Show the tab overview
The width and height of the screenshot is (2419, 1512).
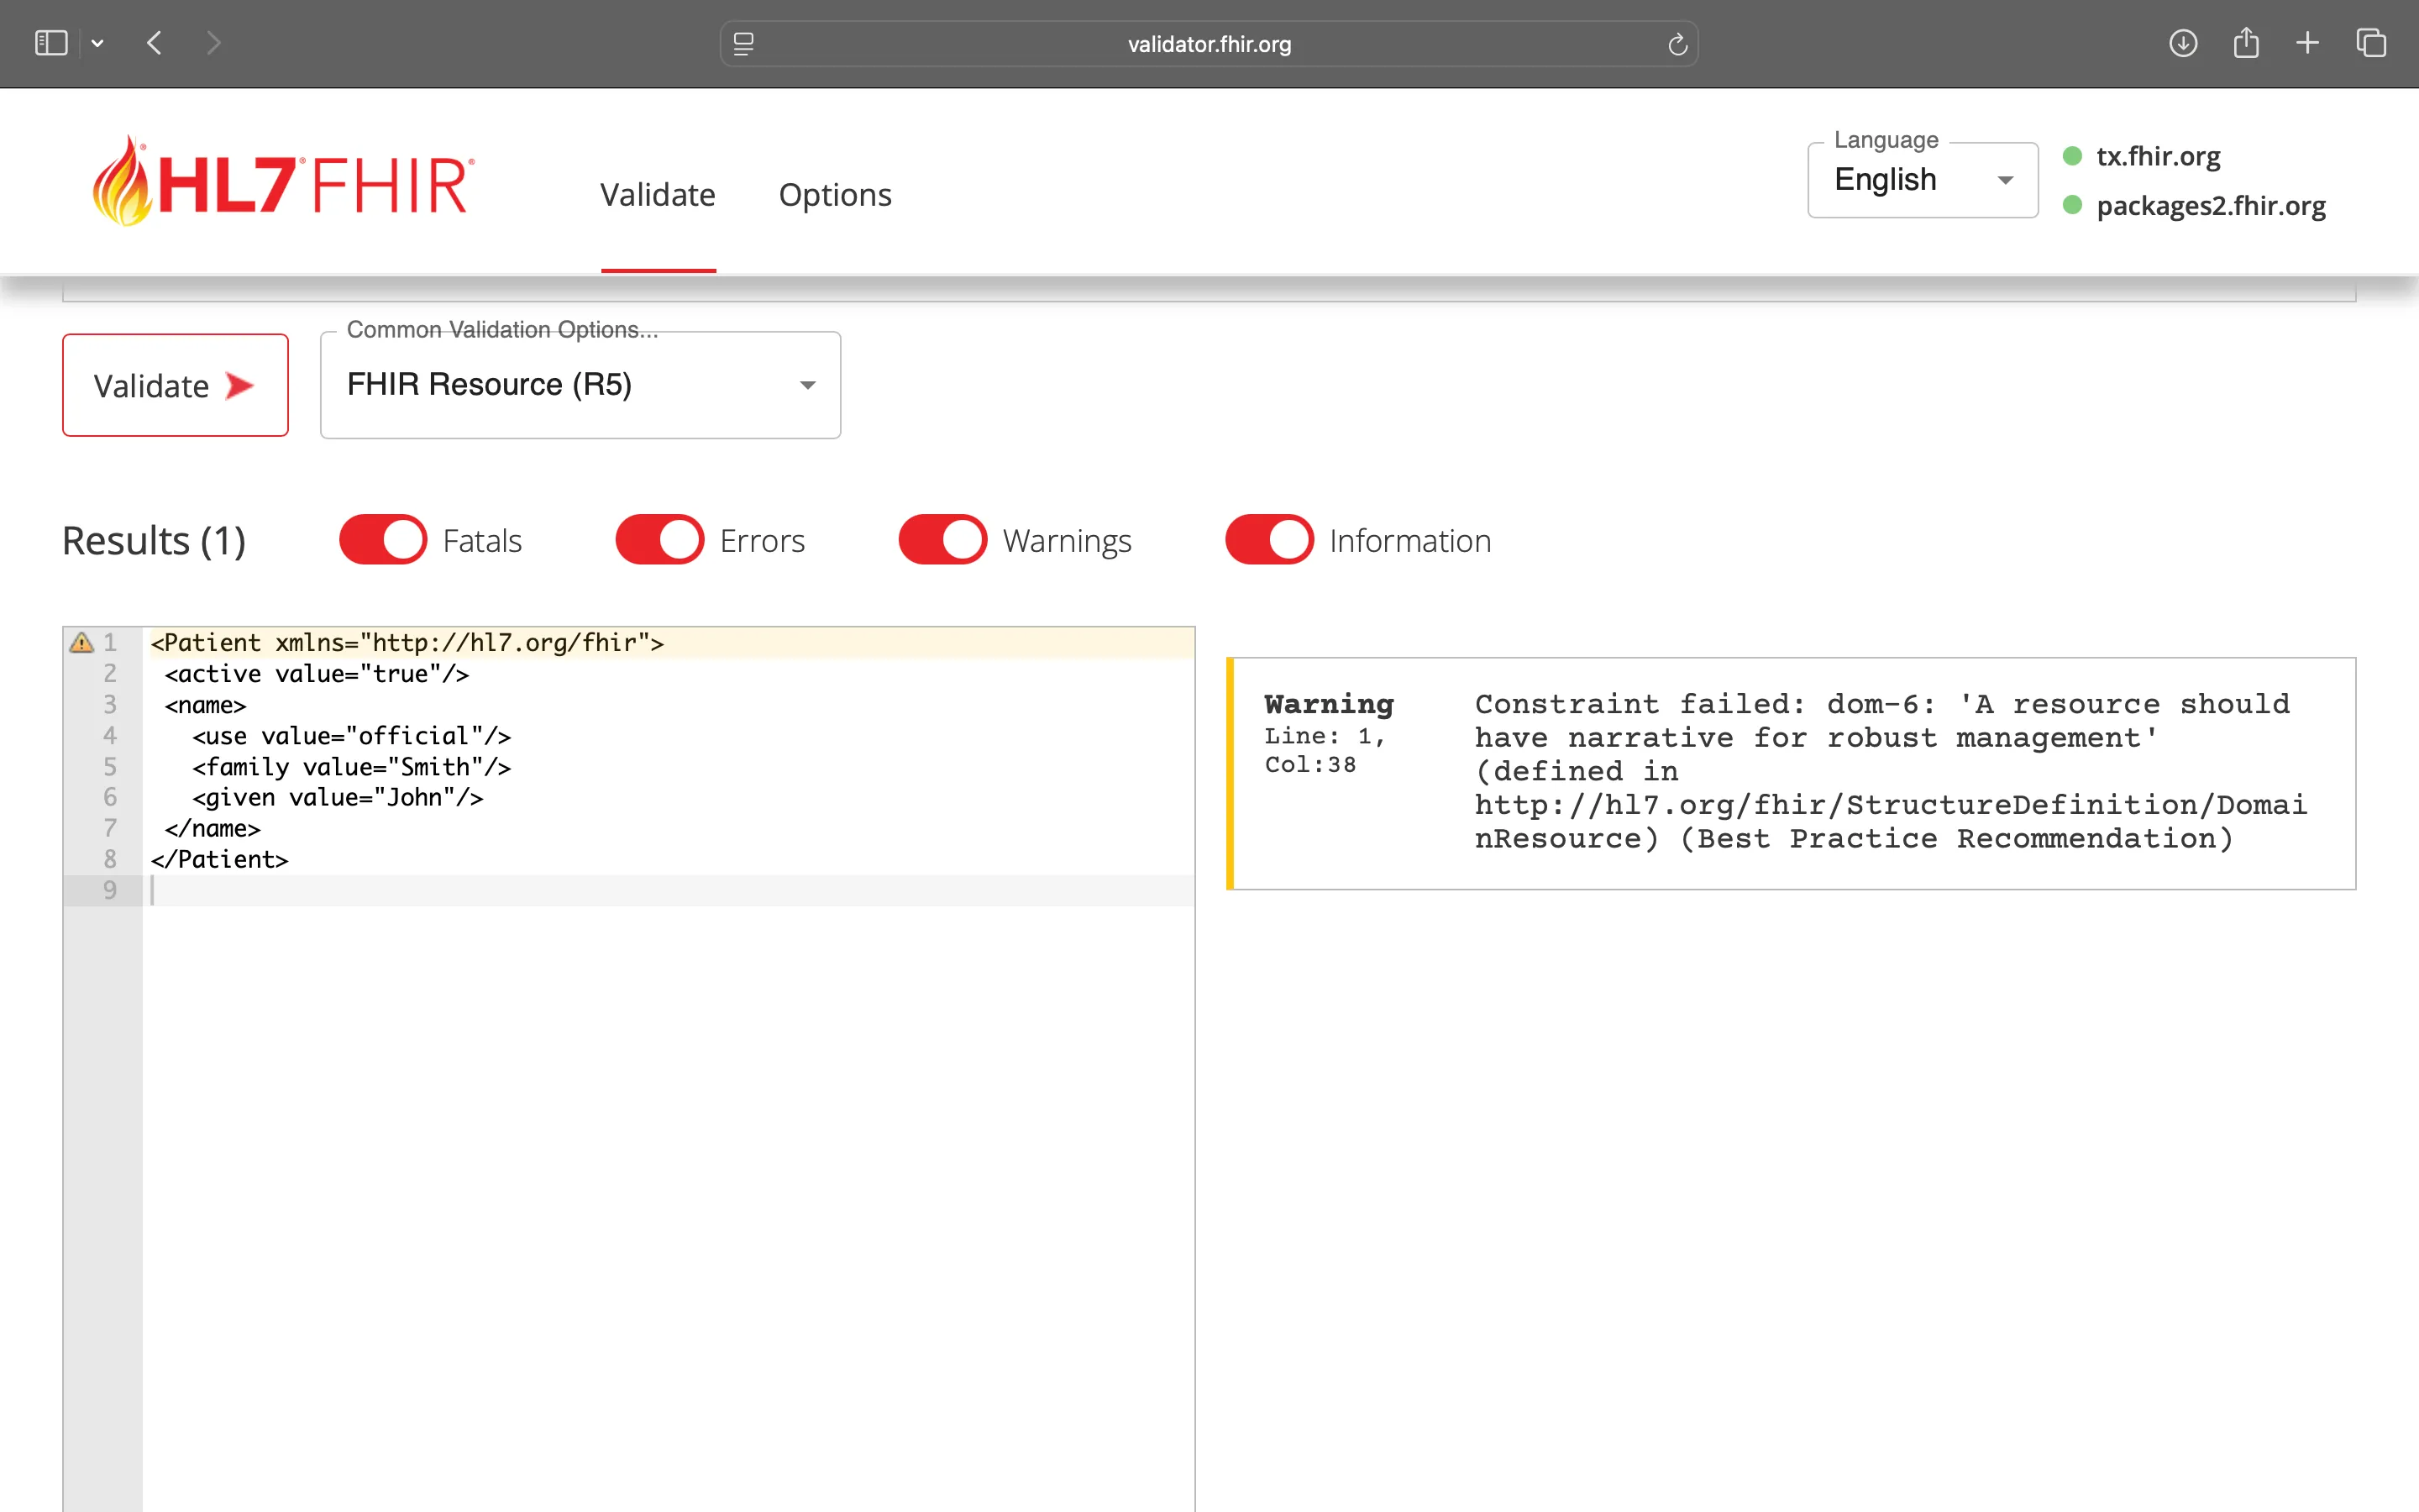click(2371, 43)
